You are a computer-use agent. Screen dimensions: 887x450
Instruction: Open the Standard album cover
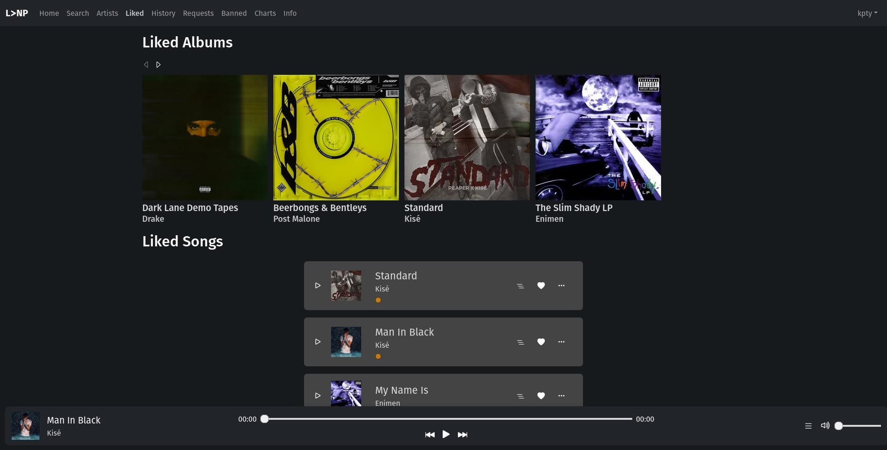coord(467,138)
